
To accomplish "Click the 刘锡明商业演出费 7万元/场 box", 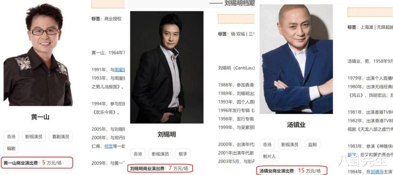I will (160, 169).
